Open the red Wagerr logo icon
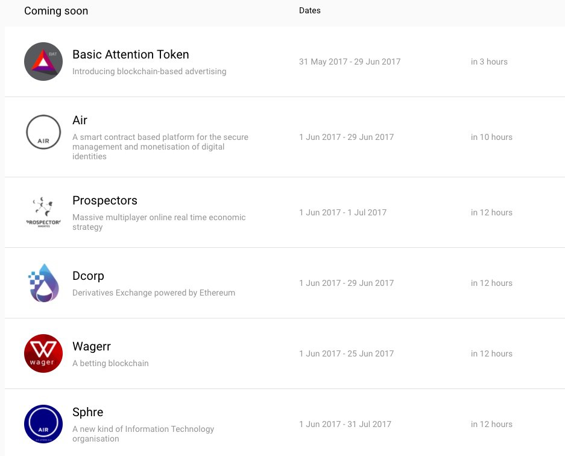The image size is (565, 456). pos(43,353)
